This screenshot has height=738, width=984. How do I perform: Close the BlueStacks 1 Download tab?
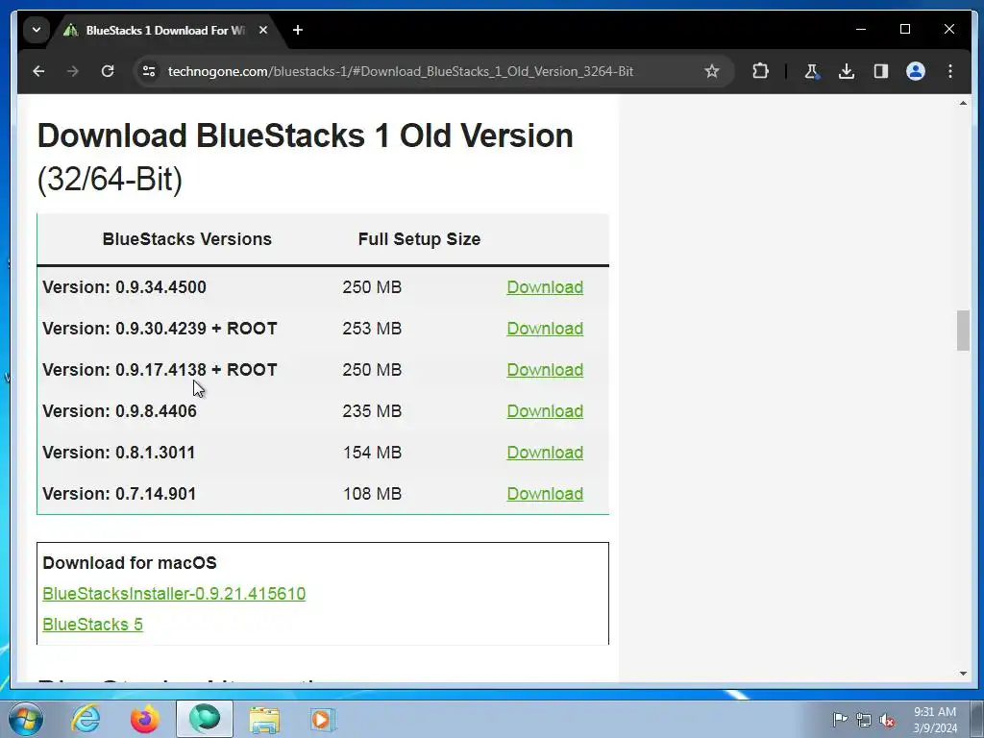pyautogui.click(x=263, y=30)
